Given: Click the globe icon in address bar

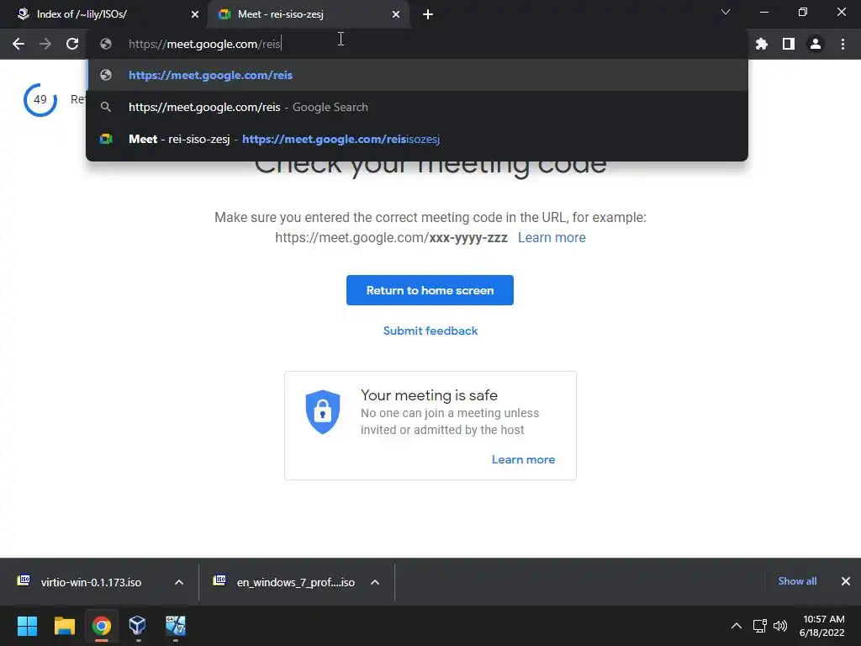Looking at the screenshot, I should [106, 44].
